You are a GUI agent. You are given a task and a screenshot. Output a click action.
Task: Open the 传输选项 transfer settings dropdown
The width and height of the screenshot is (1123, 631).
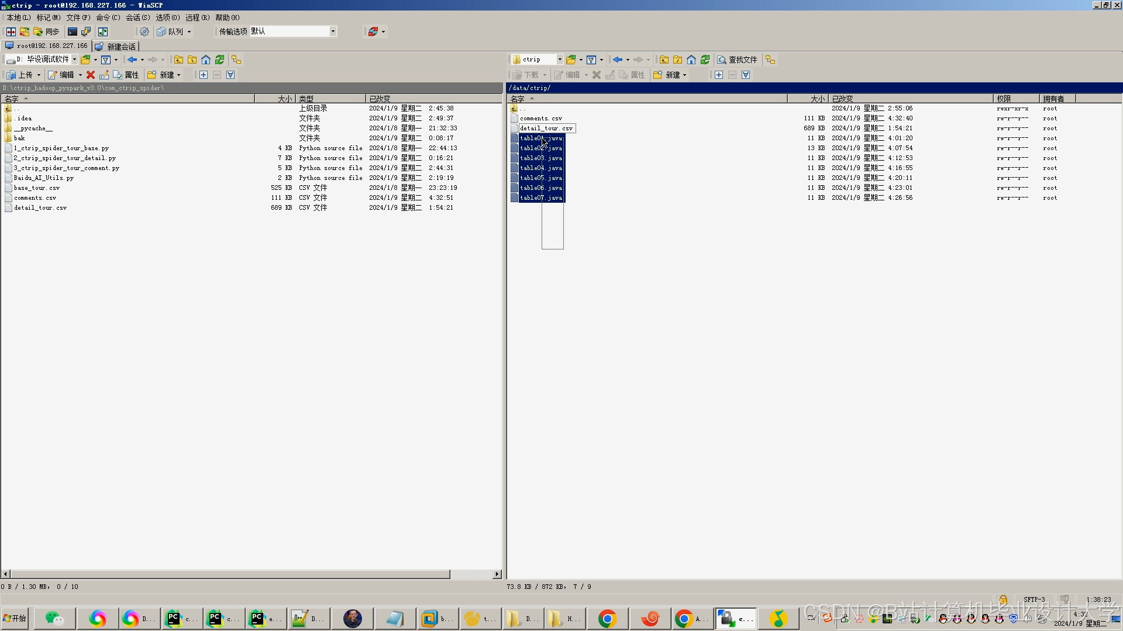click(x=333, y=32)
